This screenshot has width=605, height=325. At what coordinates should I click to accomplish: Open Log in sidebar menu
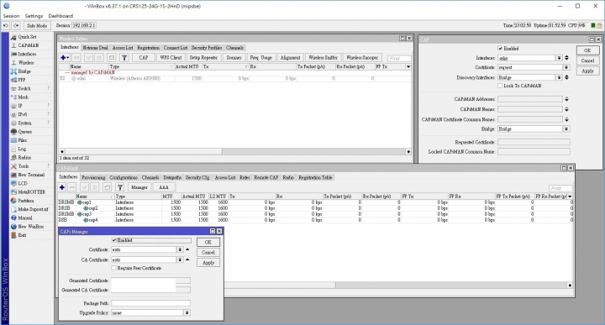(22, 149)
